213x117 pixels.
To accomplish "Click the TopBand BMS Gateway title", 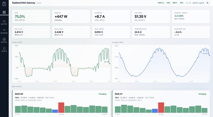I will (23, 3).
